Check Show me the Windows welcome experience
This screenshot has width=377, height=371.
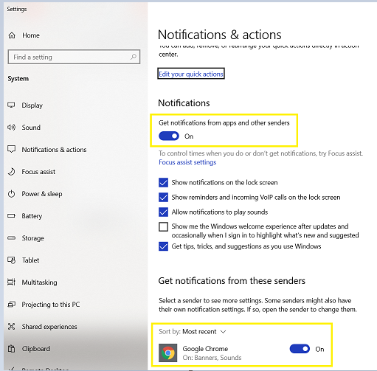click(x=163, y=227)
